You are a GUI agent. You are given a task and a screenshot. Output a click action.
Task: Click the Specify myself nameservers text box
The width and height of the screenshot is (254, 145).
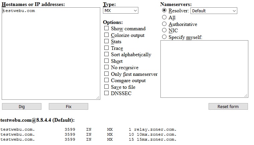coord(204,69)
